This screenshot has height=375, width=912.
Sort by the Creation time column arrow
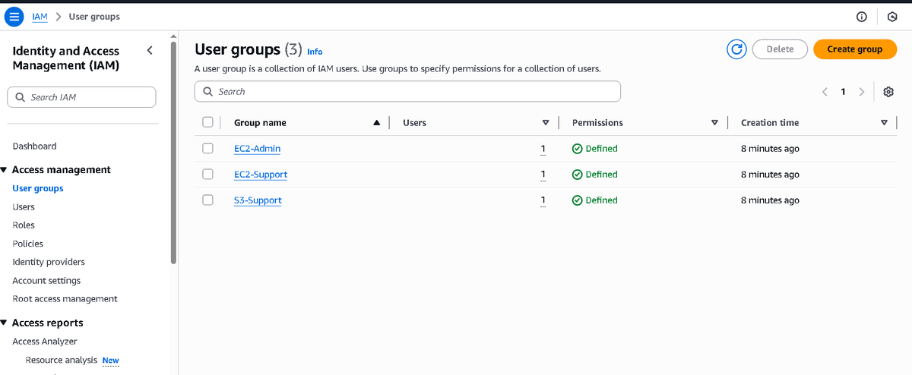click(x=884, y=123)
